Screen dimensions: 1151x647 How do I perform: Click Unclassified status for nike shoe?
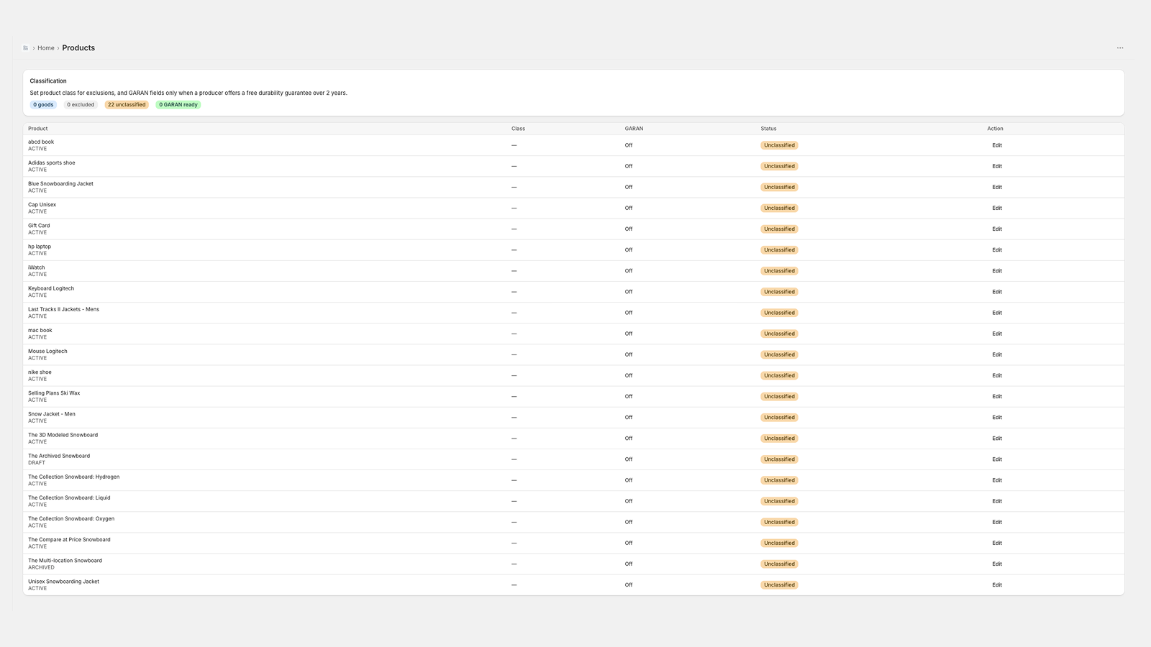(x=779, y=375)
